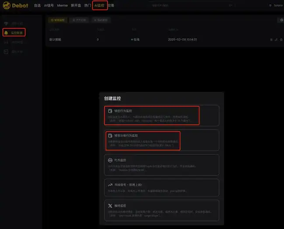This screenshot has height=229, width=284.
Task: Choose the 钱包分组行为监控 option card
Action: click(162, 140)
